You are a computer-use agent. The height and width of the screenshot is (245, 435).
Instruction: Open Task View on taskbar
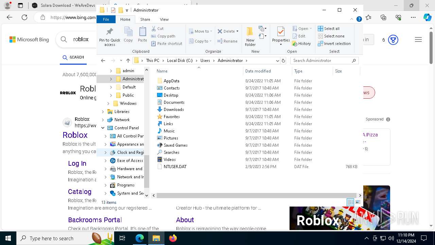click(122, 238)
